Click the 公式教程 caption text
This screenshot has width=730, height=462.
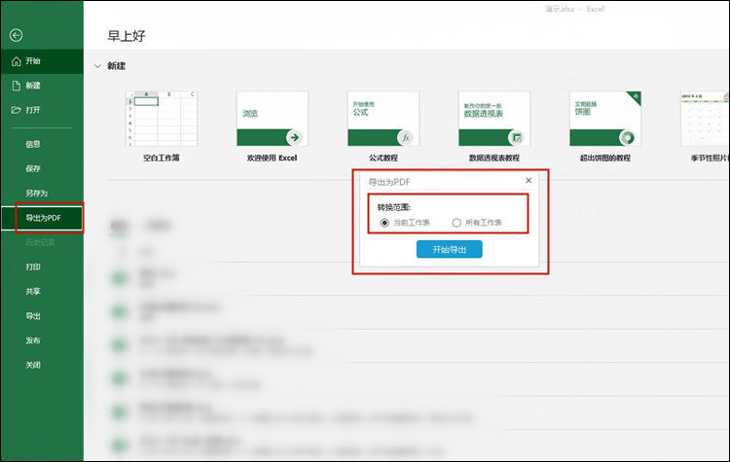coord(383,159)
